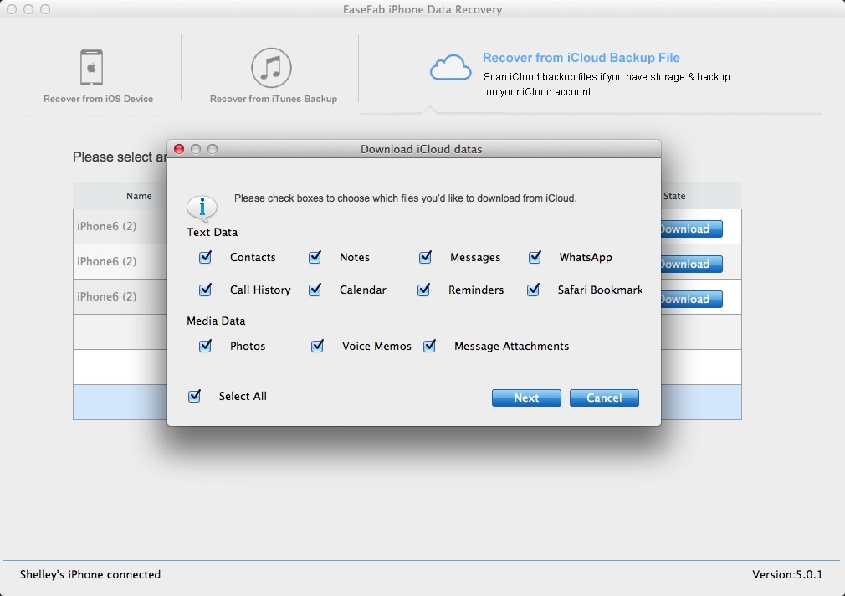Toggle the Select All checkbox
The image size is (845, 596).
tap(195, 396)
